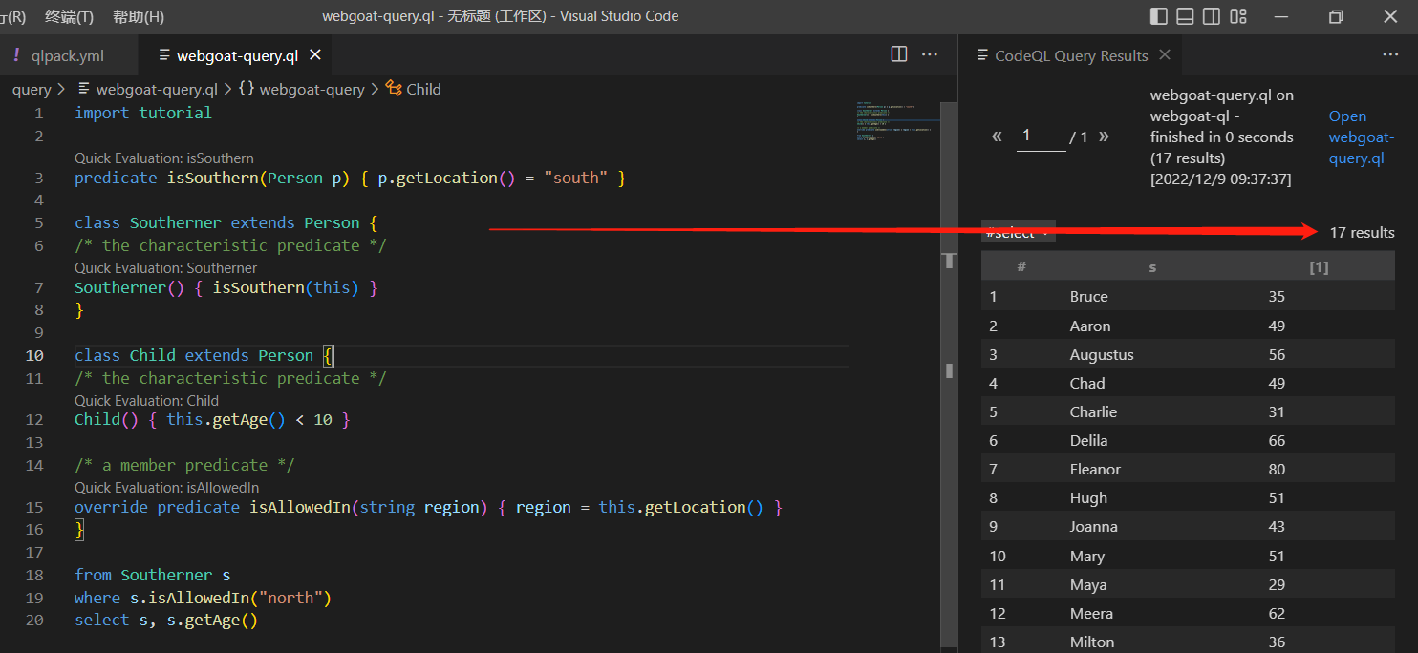The height and width of the screenshot is (653, 1418).
Task: Click the "select s, s.getAge()" code line
Action: [166, 620]
